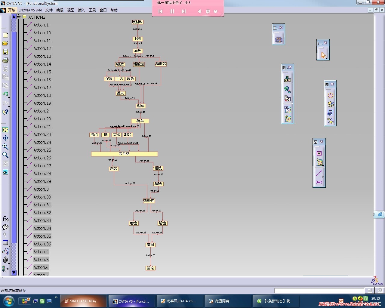Screen dimensions: 385x308
Task: Open the 视图 menu
Action: [x=71, y=10]
